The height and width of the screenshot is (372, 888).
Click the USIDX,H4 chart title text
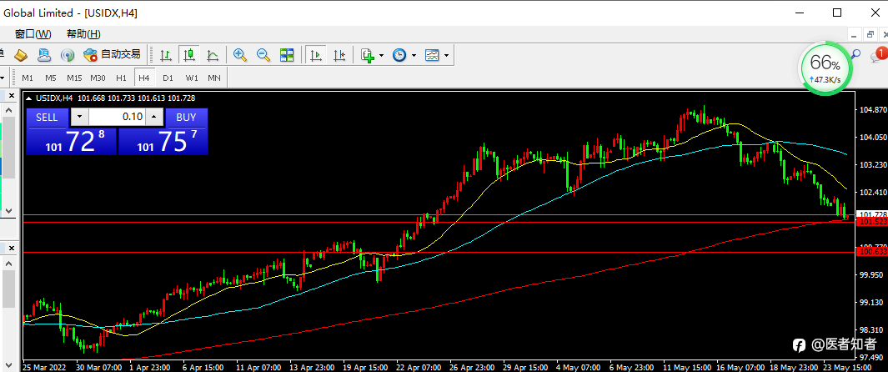coord(54,98)
